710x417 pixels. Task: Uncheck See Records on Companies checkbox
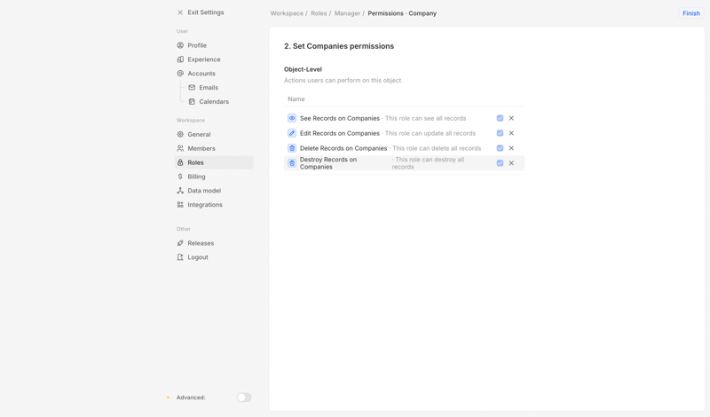point(500,118)
